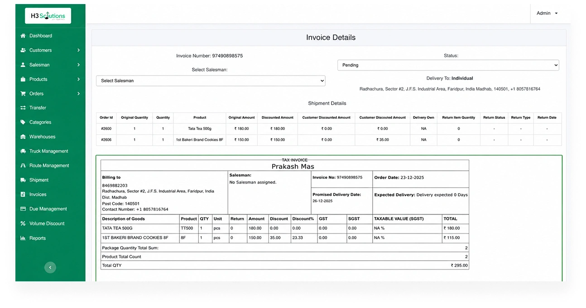Click No Salesman assigned text
Image resolution: width=586 pixels, height=308 pixels.
coord(253,182)
